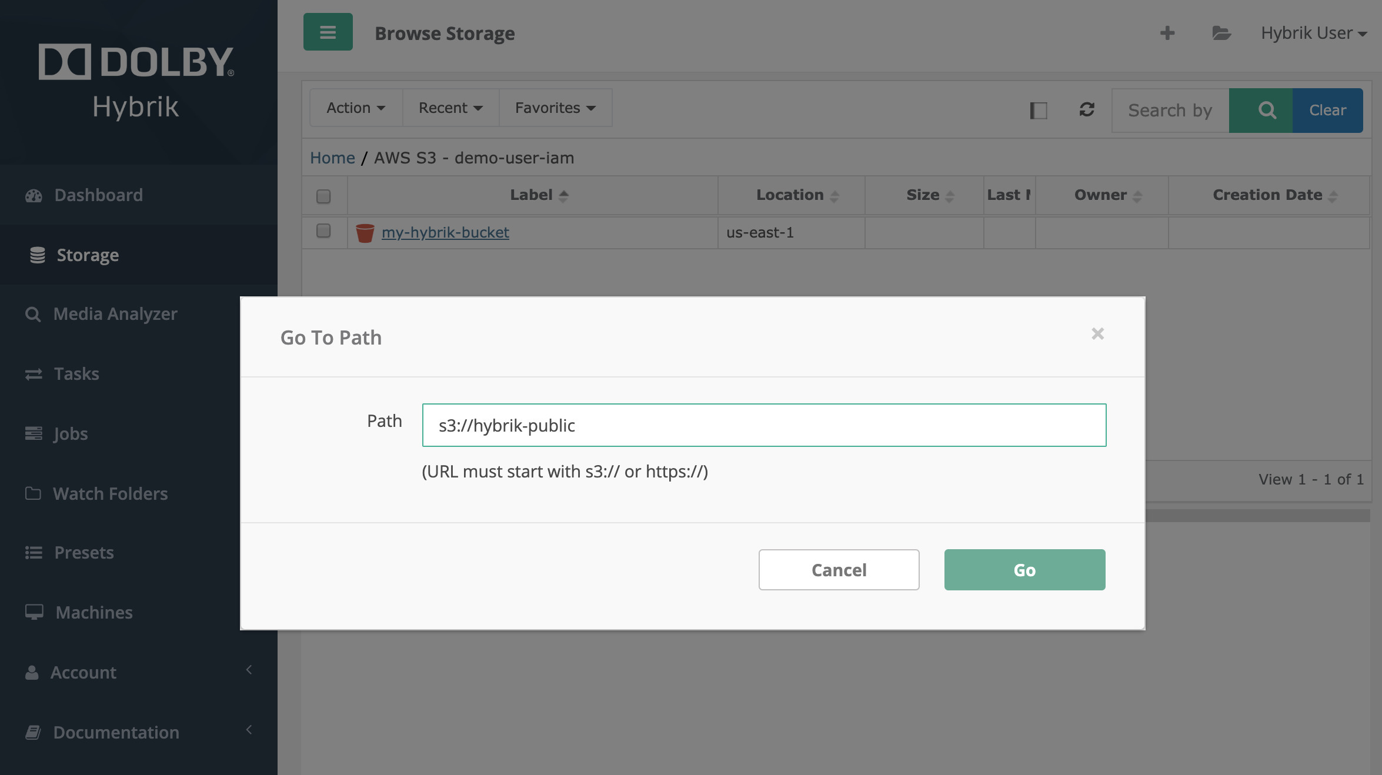The height and width of the screenshot is (775, 1382).
Task: Toggle the select-all checkbox in table header
Action: point(323,196)
